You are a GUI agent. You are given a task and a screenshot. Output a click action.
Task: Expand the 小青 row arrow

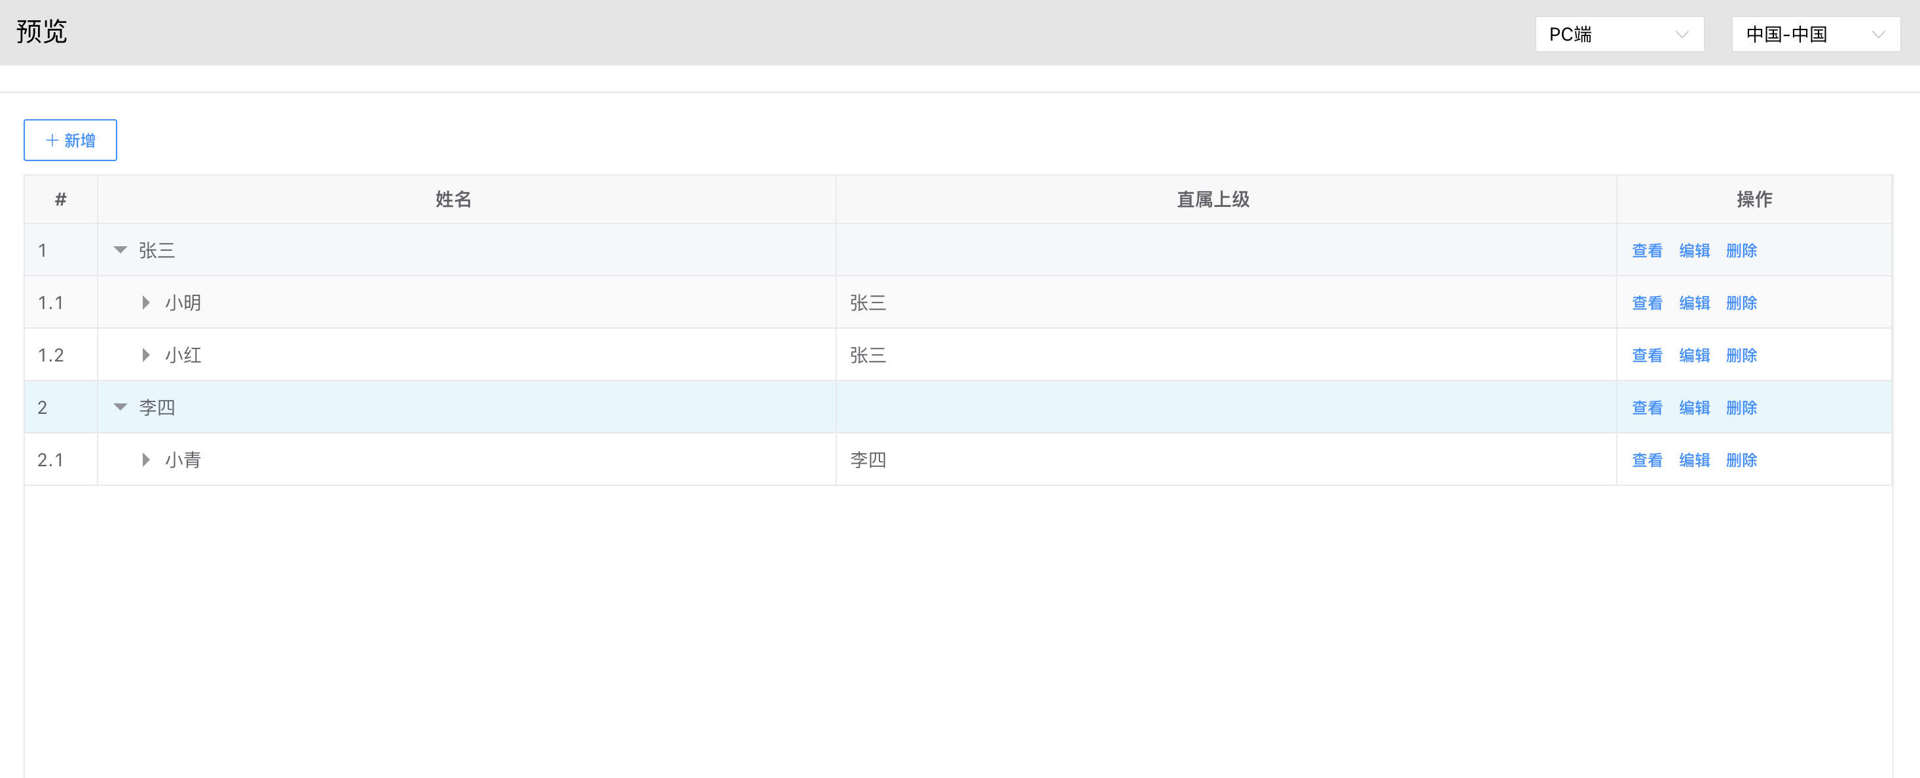click(146, 460)
